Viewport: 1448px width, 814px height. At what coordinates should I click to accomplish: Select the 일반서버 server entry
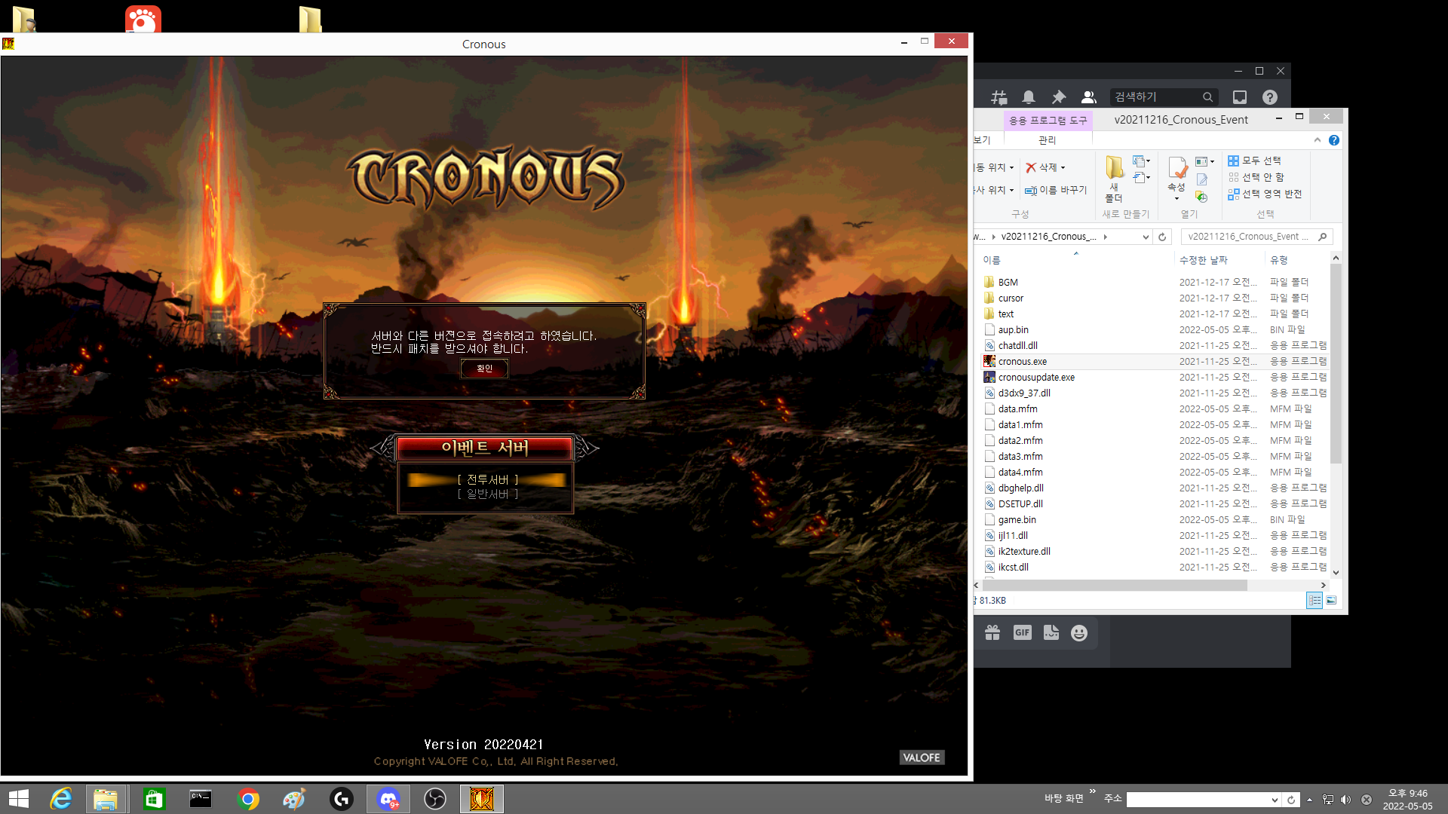(487, 494)
